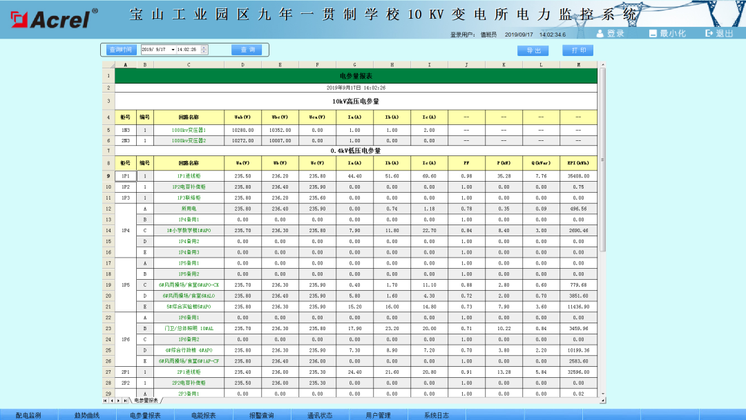Click the time field 14:02:26

click(x=187, y=50)
